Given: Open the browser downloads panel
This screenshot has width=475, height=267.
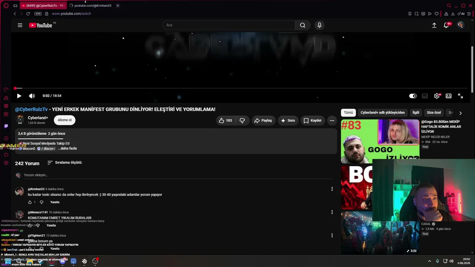Looking at the screenshot, I should pos(453,14).
